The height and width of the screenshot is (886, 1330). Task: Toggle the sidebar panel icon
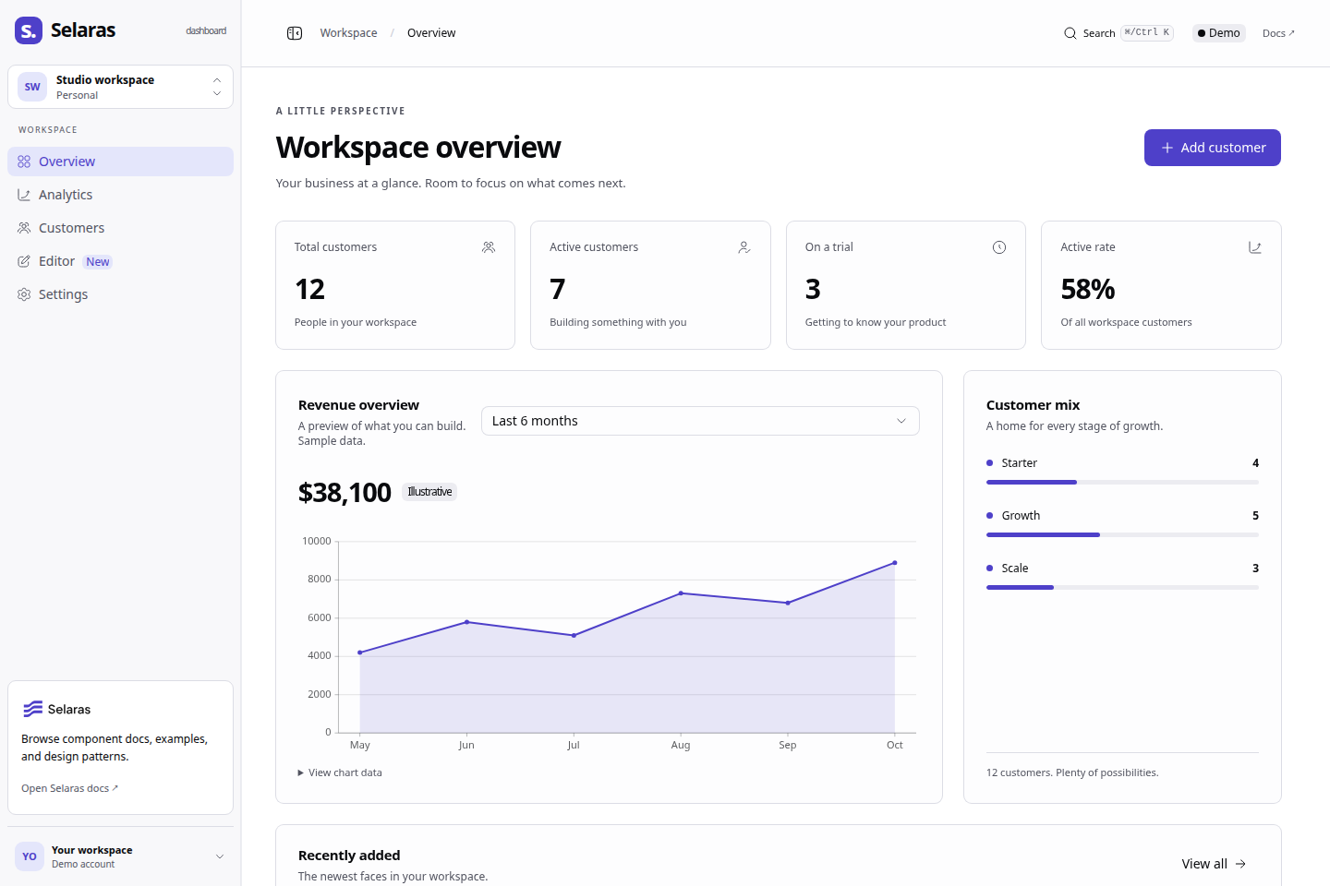[295, 33]
